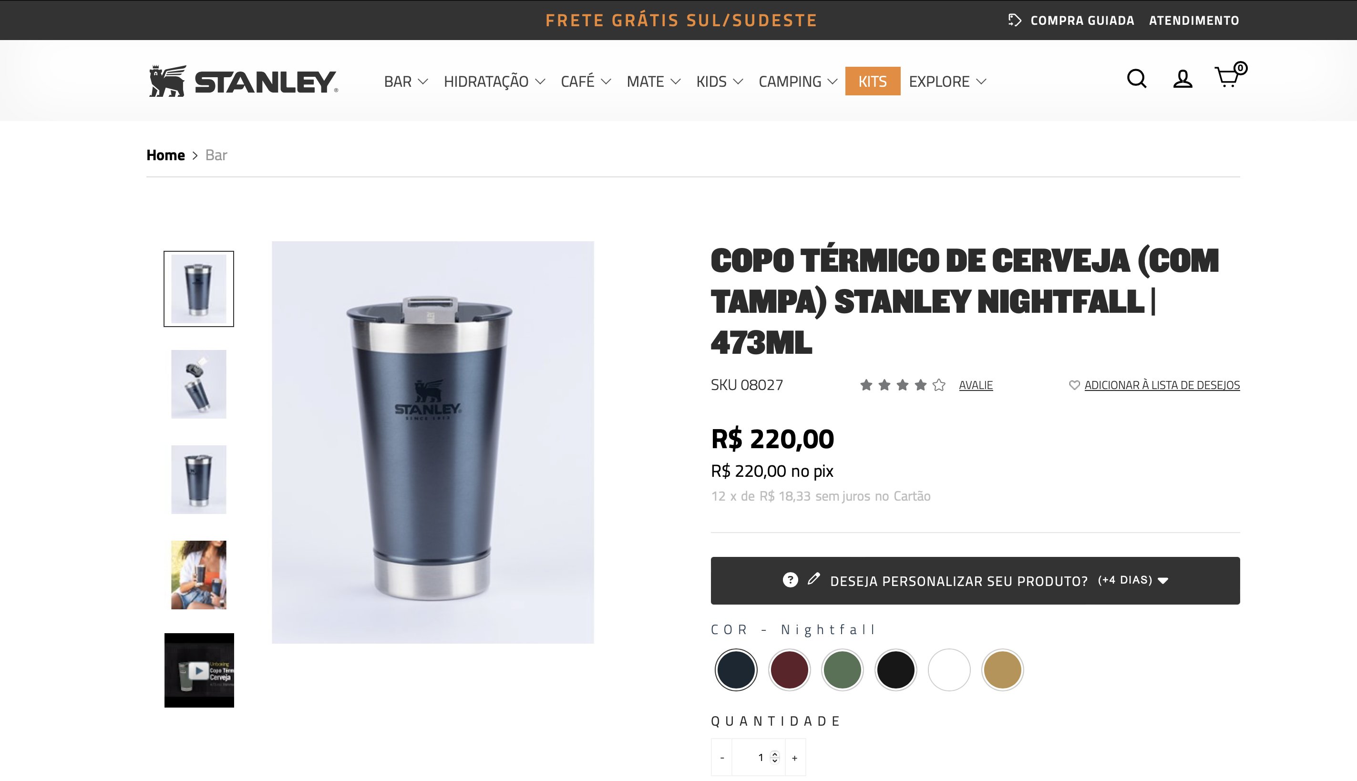Screen dimensions: 1357x781
Task: Pick the gold color swatch
Action: pos(1002,670)
